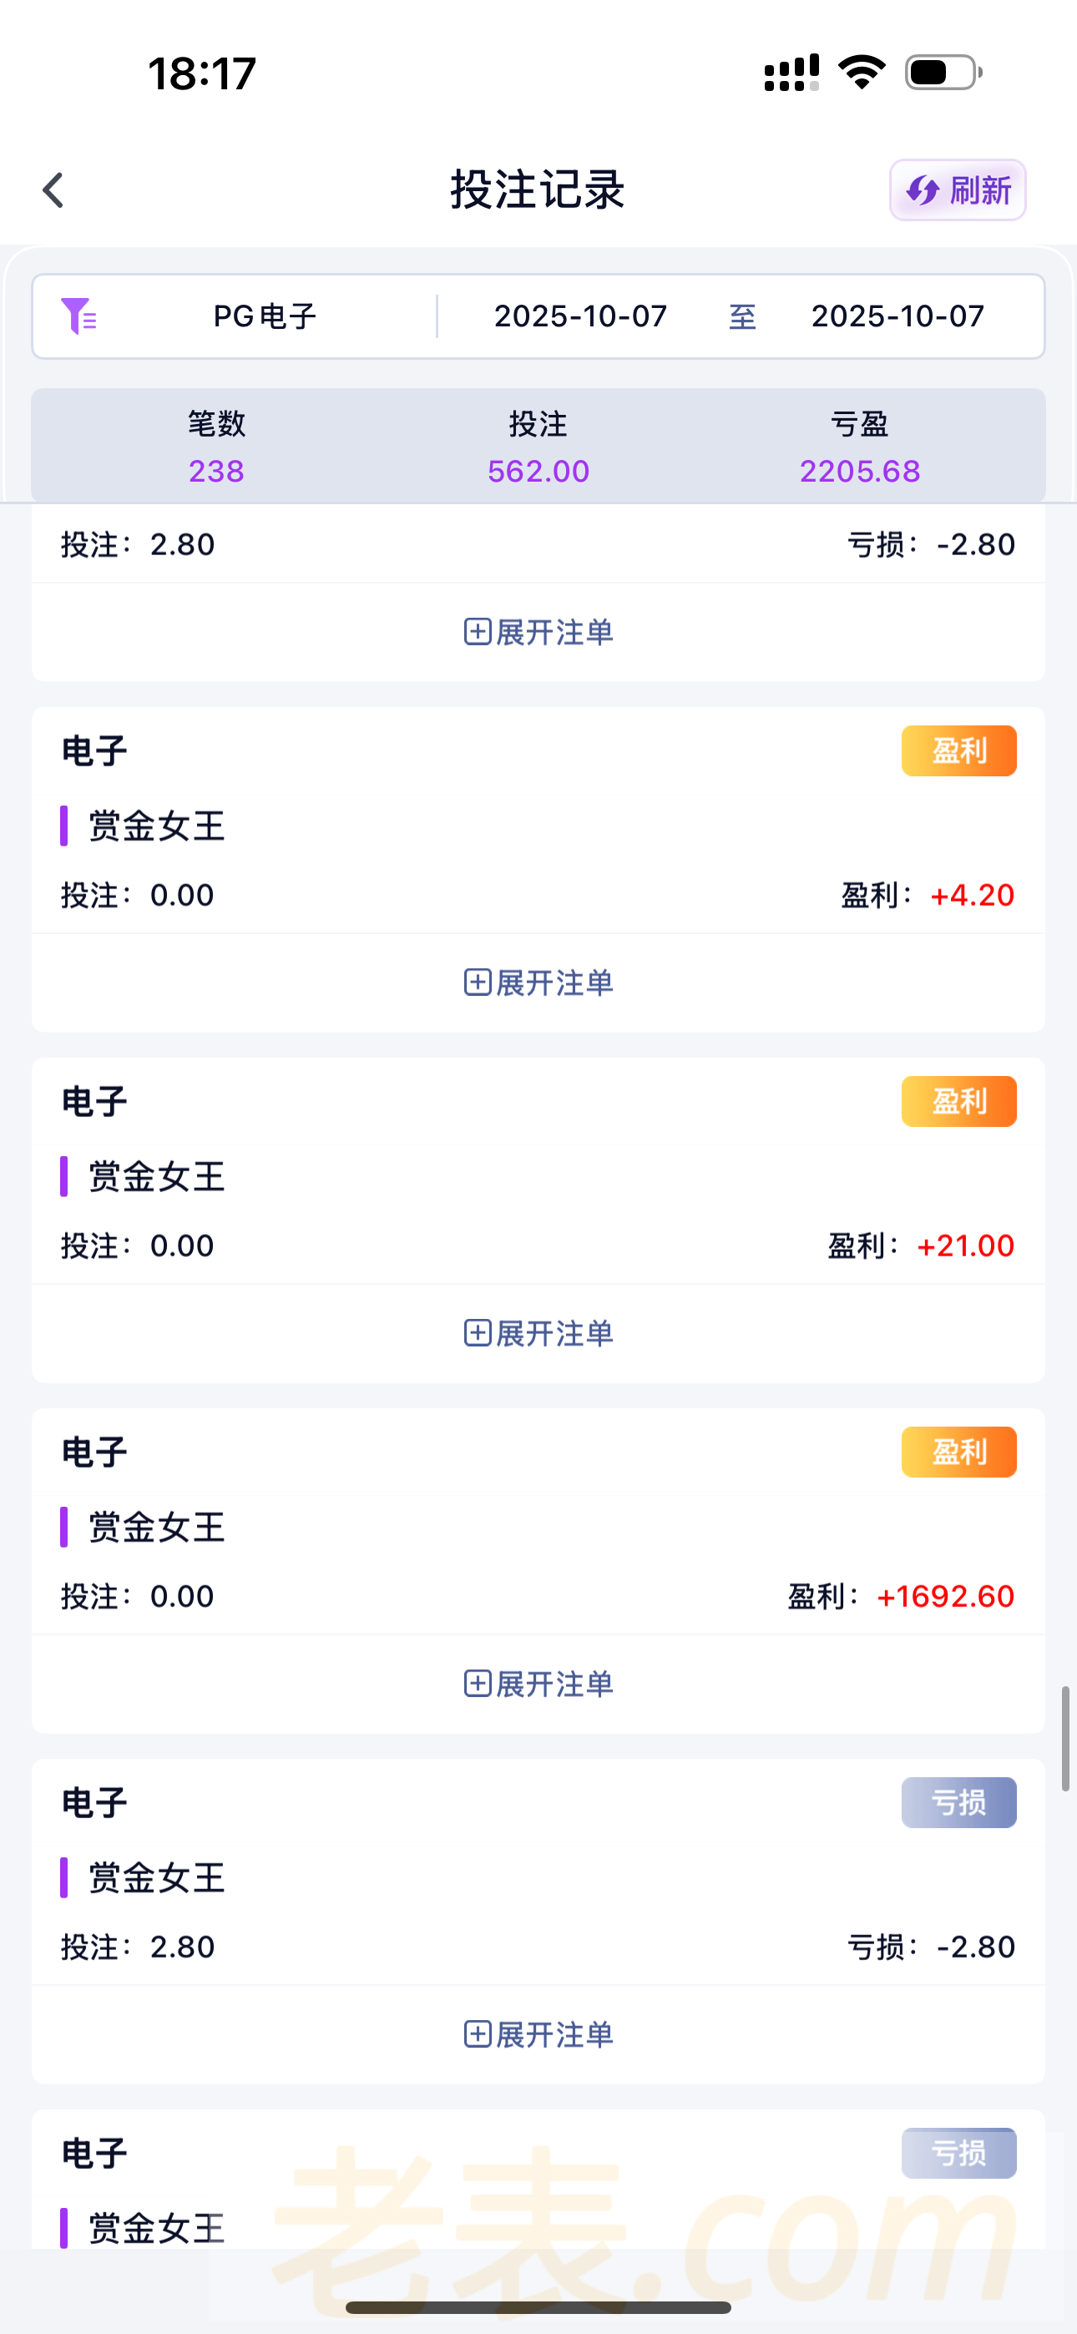This screenshot has height=2334, width=1077.
Task: Expand bet slip at top partial card
Action: [x=538, y=632]
